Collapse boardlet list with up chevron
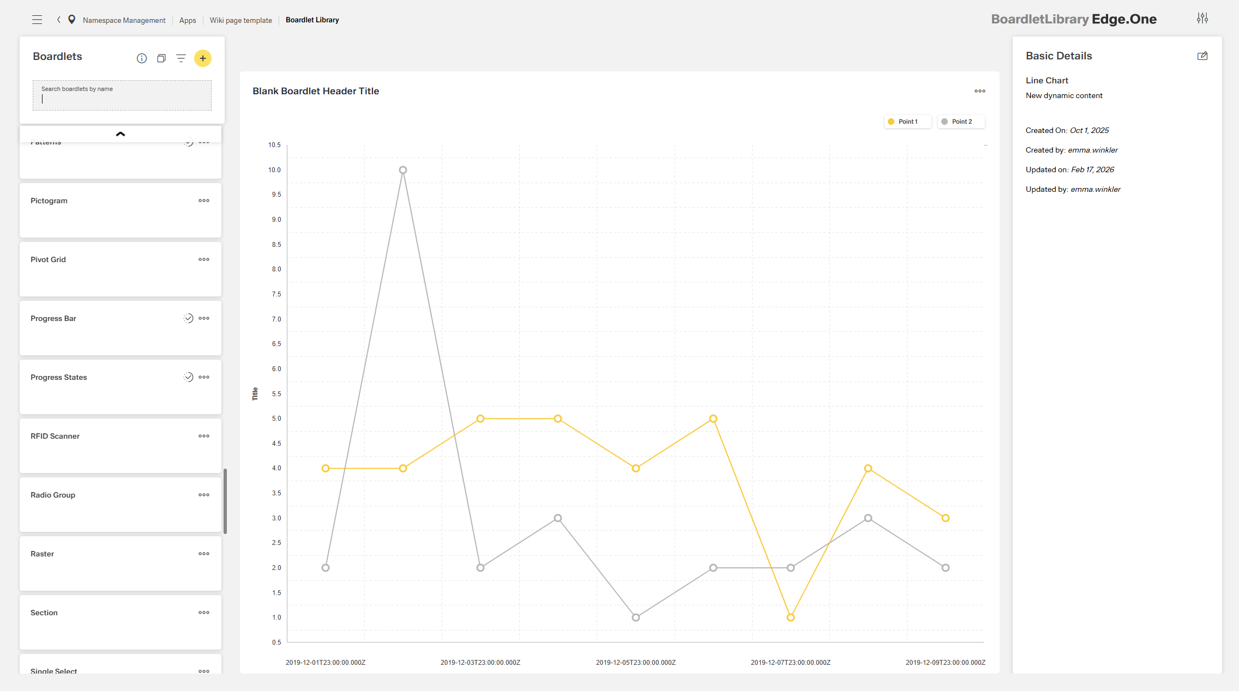The height and width of the screenshot is (691, 1239). (121, 134)
